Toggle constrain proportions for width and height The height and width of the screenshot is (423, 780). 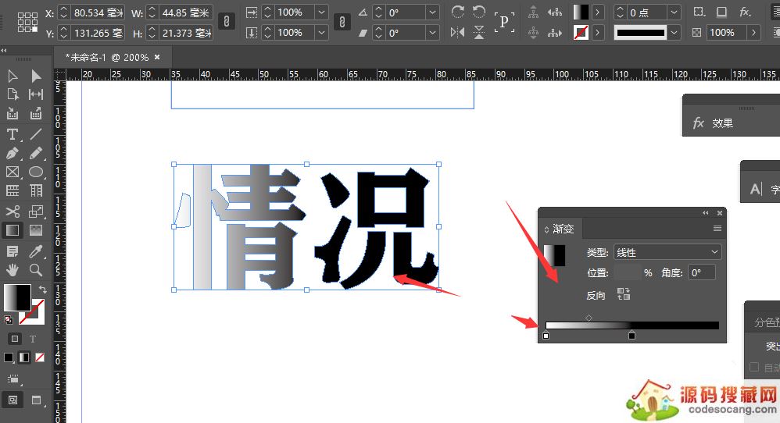tap(227, 23)
